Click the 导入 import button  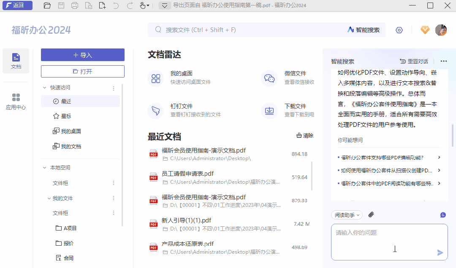click(82, 55)
